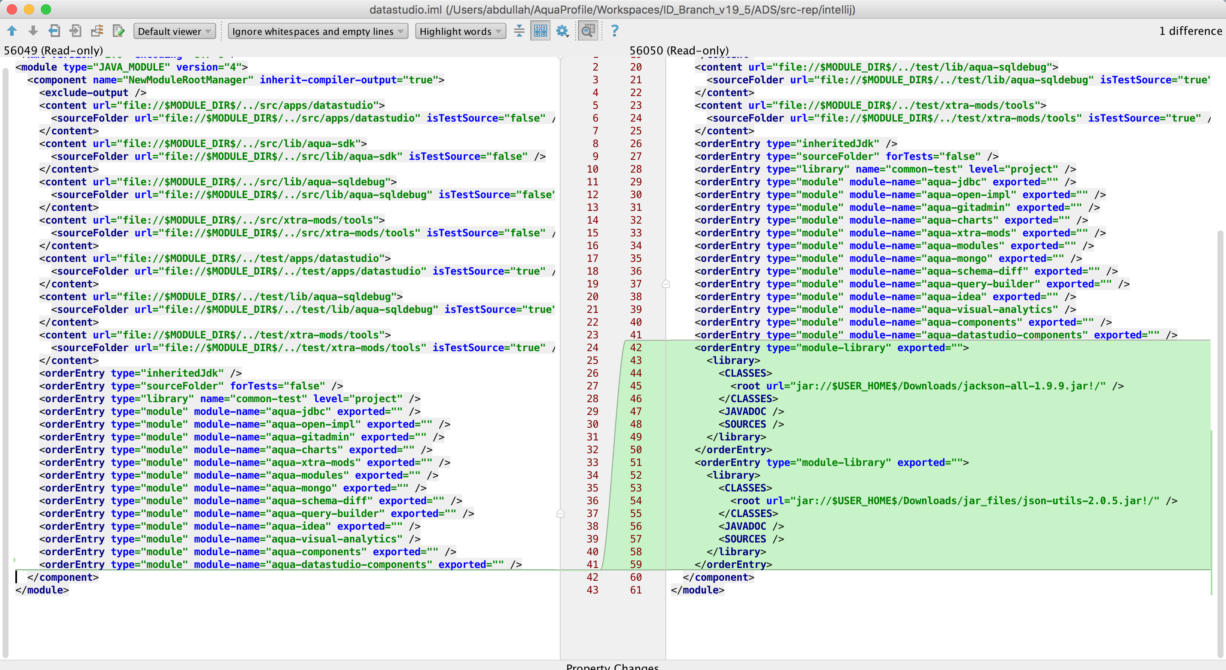1226x670 pixels.
Task: Click the NewModuleRootManager component line
Action: point(235,80)
